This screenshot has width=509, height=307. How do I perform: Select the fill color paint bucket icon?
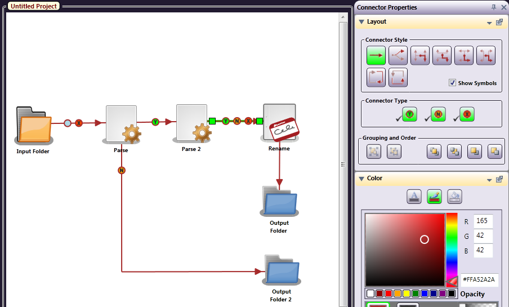pos(454,197)
